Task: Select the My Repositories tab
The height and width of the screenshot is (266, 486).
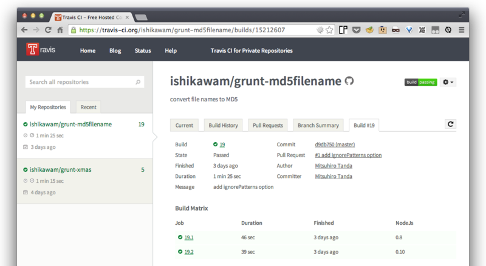Action: tap(48, 107)
